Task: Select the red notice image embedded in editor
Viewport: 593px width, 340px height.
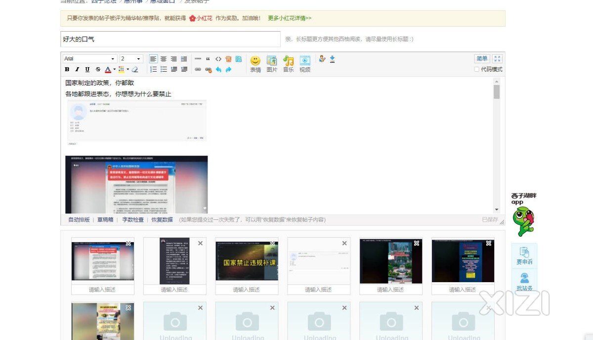Action: point(136,185)
